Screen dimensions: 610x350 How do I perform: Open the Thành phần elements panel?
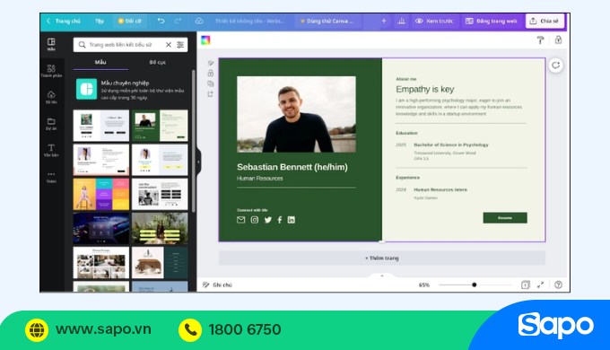[51, 71]
